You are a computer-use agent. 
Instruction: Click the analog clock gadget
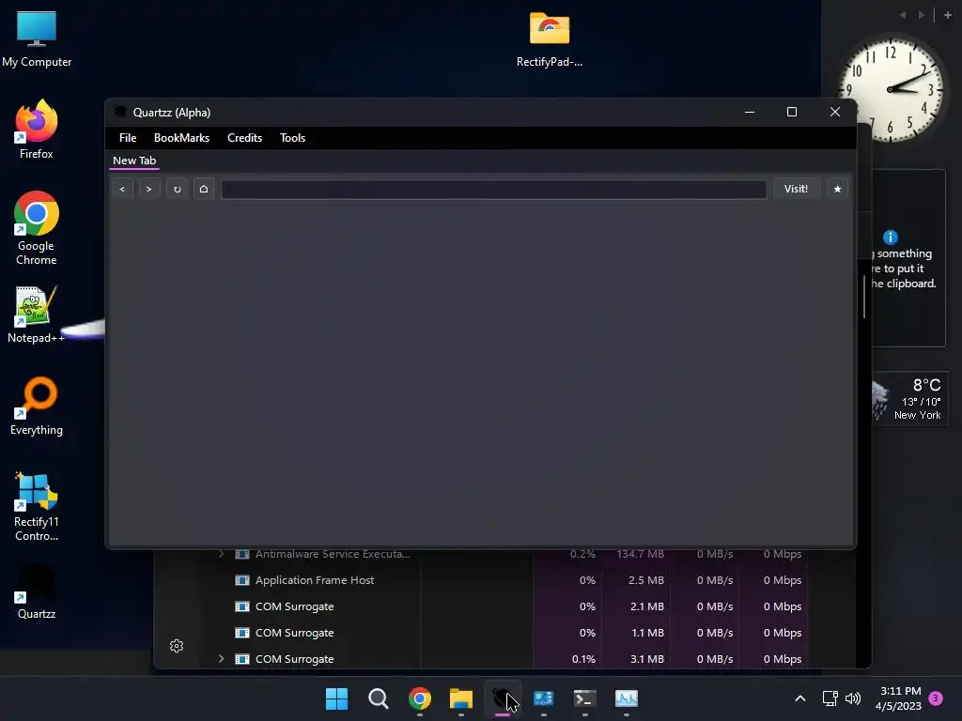[891, 89]
